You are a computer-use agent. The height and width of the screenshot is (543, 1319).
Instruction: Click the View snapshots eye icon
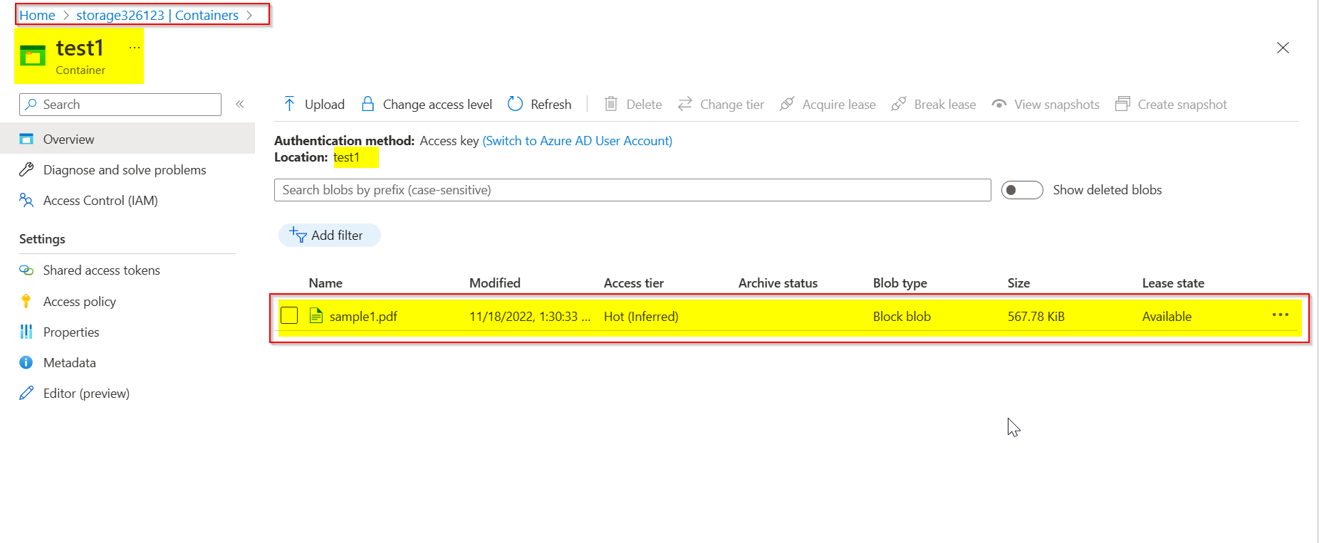click(x=999, y=104)
